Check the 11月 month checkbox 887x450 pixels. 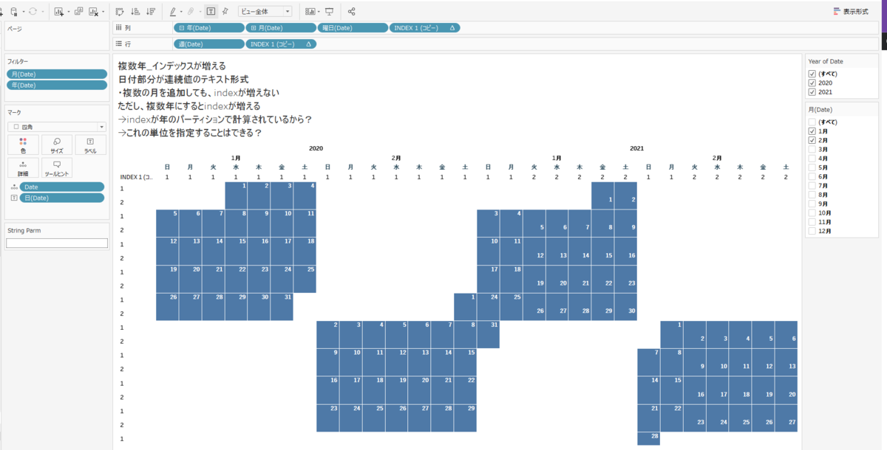[x=812, y=222]
